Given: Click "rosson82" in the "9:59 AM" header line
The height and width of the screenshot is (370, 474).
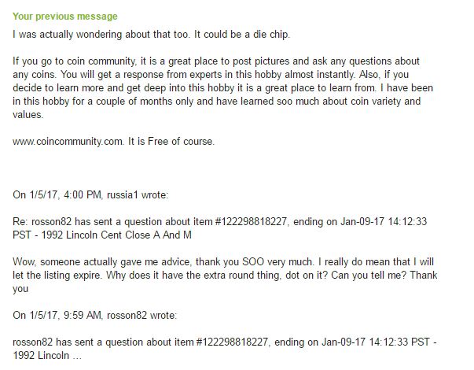Looking at the screenshot, I should [x=127, y=315].
